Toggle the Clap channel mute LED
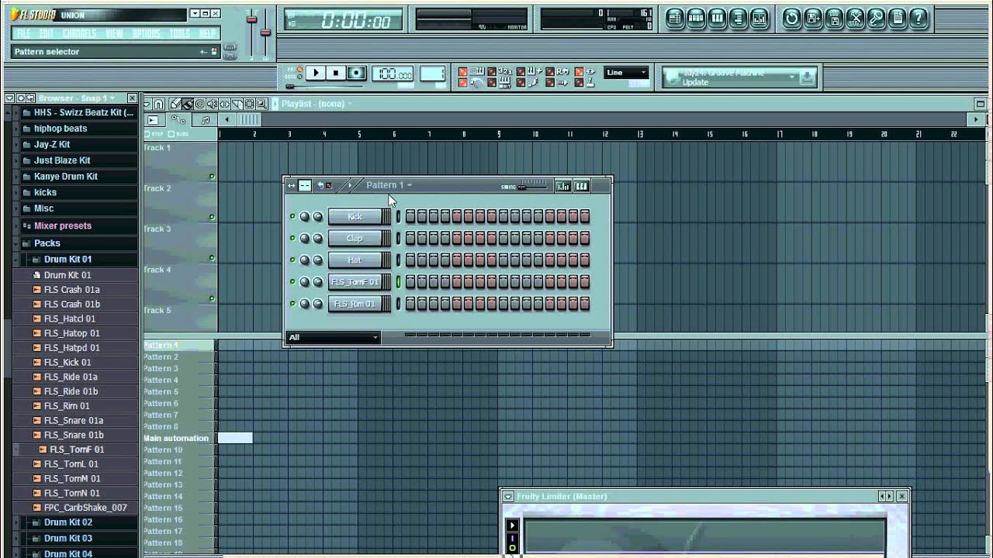The image size is (993, 558). click(x=292, y=239)
